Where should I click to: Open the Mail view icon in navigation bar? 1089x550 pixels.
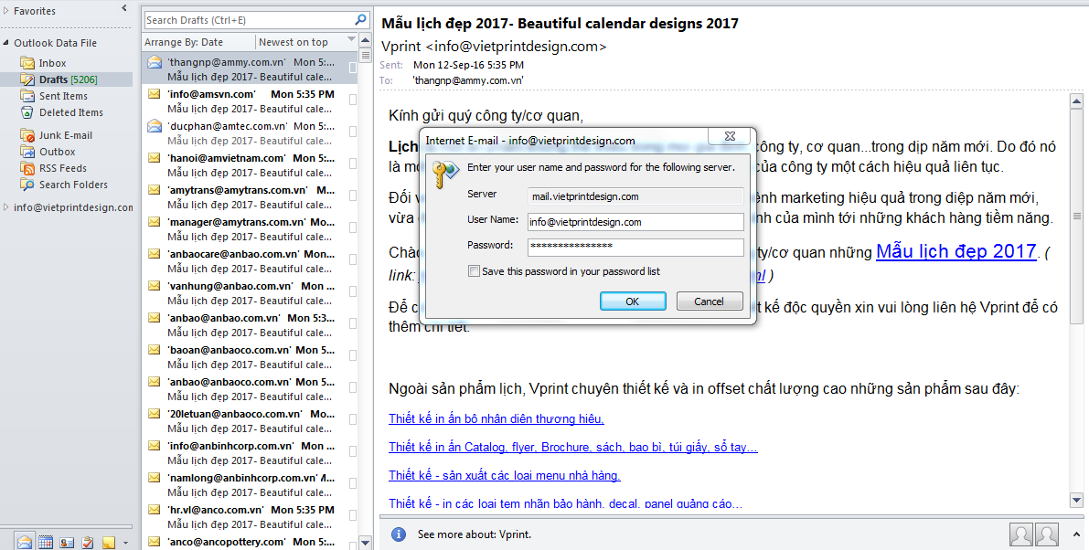[x=25, y=542]
